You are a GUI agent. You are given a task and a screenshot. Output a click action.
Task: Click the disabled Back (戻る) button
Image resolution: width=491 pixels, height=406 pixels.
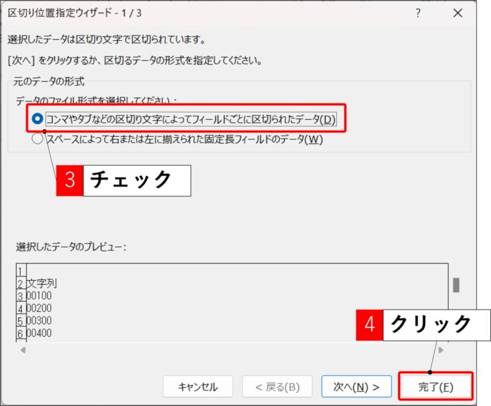click(277, 387)
